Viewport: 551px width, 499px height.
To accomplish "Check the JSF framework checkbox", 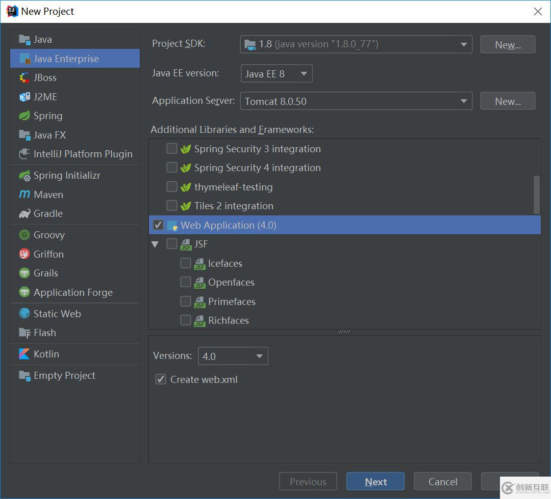I will pos(171,244).
